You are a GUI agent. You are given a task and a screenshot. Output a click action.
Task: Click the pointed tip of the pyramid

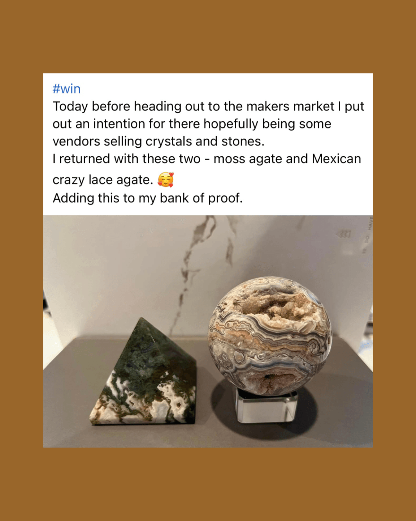pos(142,321)
